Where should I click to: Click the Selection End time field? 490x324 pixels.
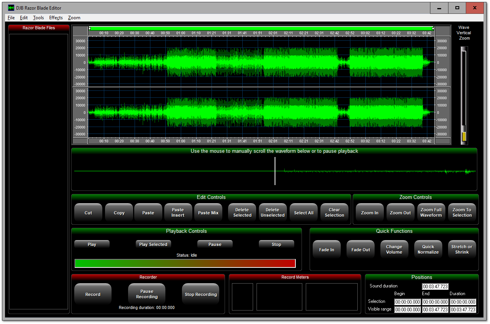(435, 302)
